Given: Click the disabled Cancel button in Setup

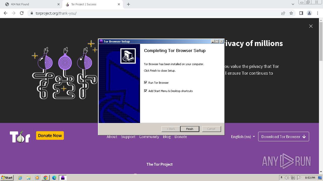Looking at the screenshot, I should 211,129.
